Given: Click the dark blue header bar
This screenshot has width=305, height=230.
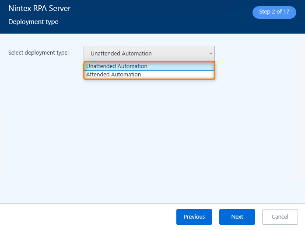Looking at the screenshot, I should click(153, 17).
